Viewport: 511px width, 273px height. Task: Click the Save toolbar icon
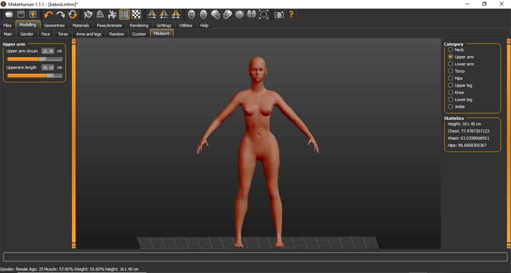[21, 15]
